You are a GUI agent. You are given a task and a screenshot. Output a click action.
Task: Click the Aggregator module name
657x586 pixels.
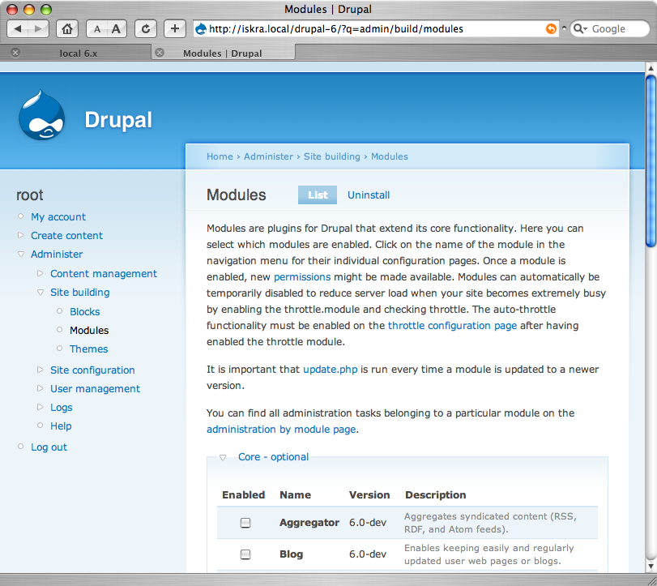click(309, 523)
